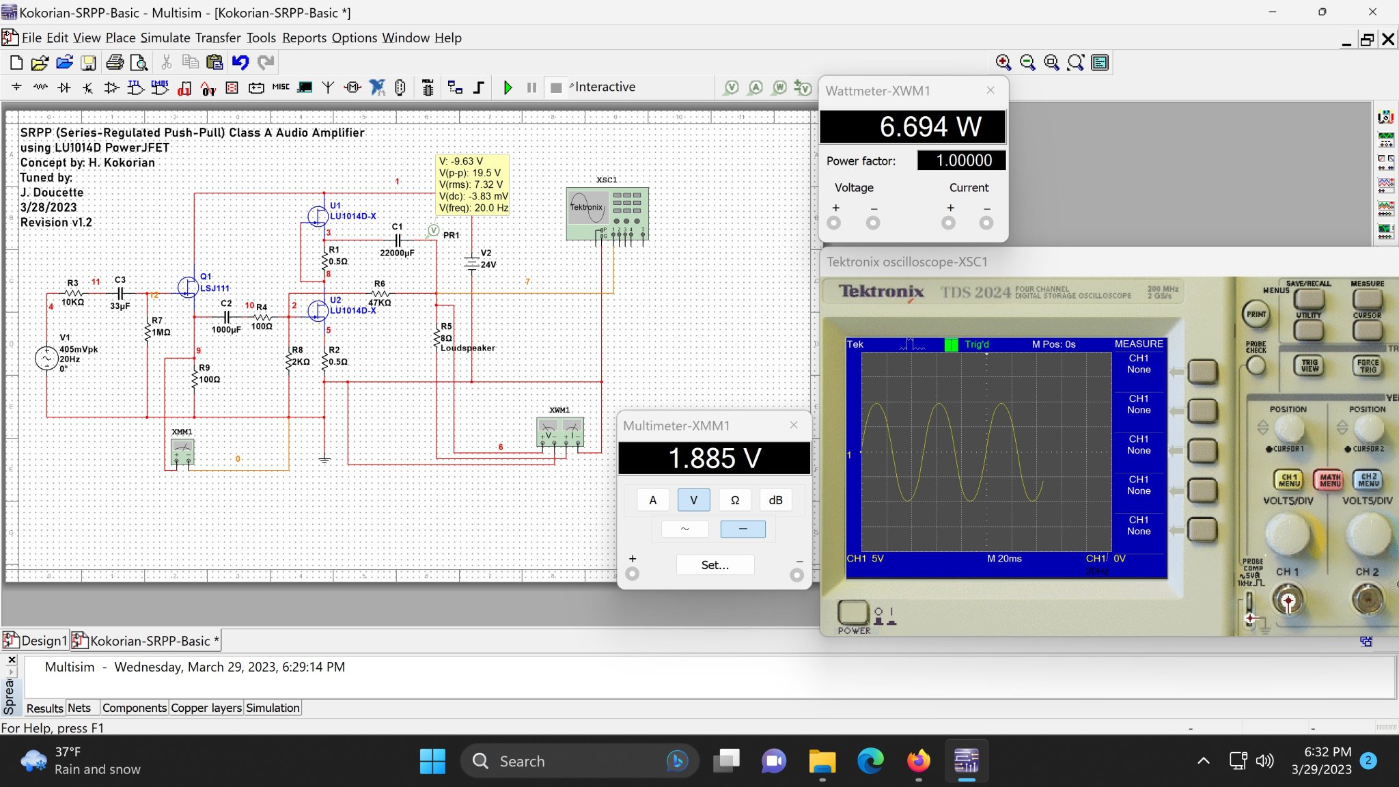1399x787 pixels.
Task: Pause the simulation
Action: click(531, 87)
